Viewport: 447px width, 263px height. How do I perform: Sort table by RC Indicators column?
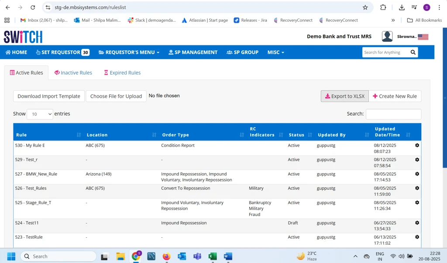281,135
